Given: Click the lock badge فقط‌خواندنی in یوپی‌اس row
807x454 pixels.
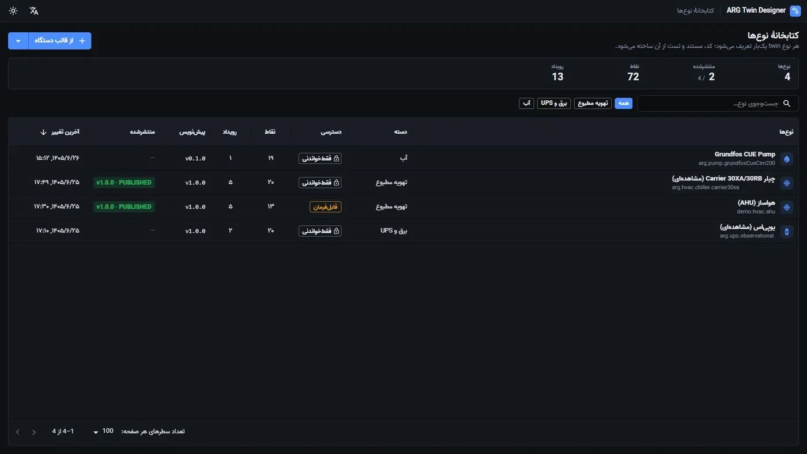Looking at the screenshot, I should [320, 231].
